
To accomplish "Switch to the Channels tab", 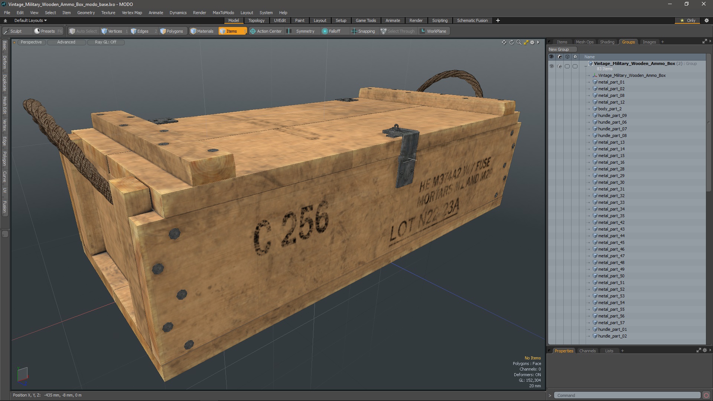I will click(x=587, y=351).
